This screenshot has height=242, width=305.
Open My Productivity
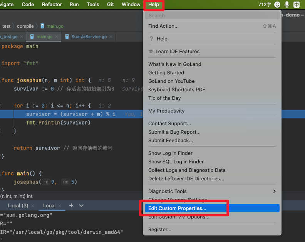pos(212,111)
